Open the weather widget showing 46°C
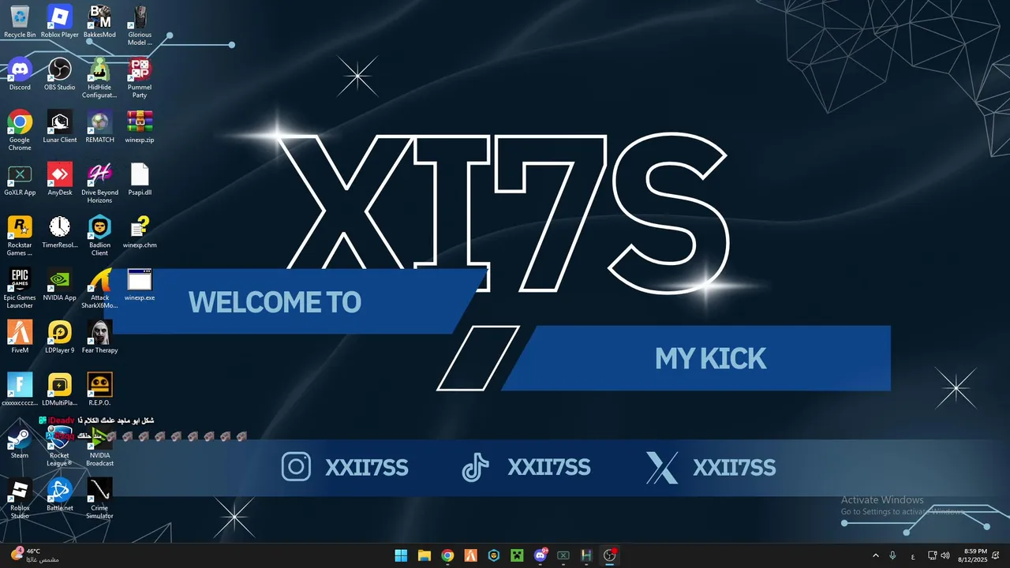The width and height of the screenshot is (1010, 568). coord(36,555)
